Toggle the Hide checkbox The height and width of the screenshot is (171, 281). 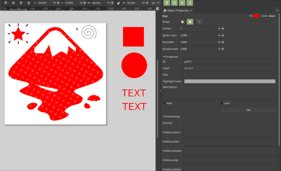(x=164, y=103)
